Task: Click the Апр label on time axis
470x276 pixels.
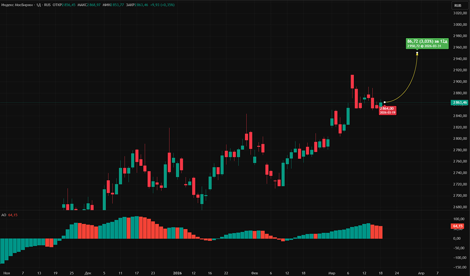Action: tap(421, 273)
